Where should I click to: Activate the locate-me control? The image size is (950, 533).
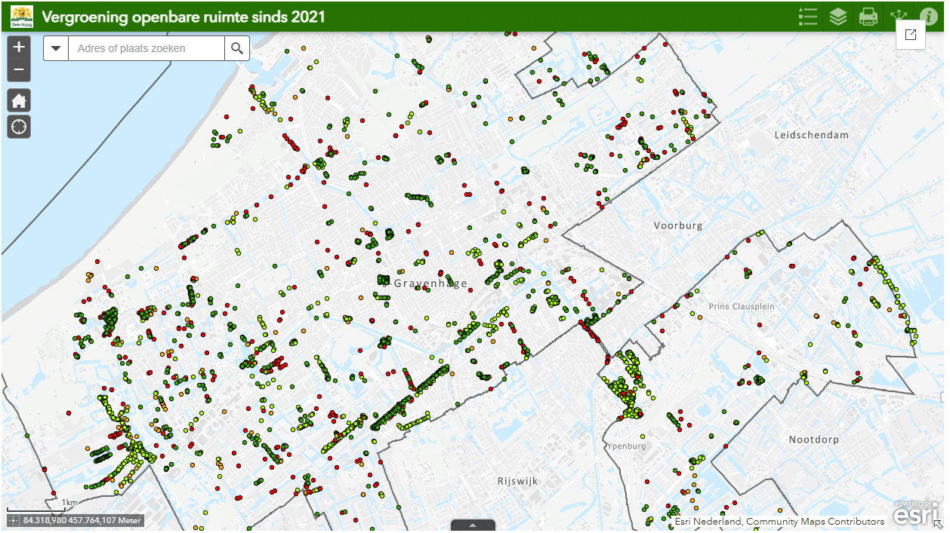[18, 126]
